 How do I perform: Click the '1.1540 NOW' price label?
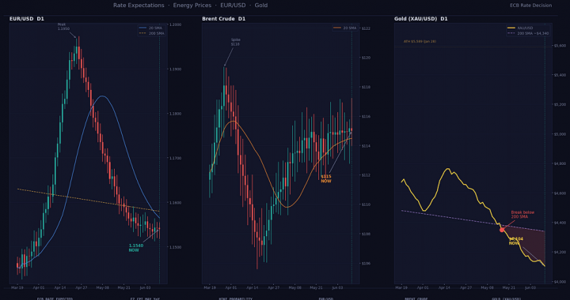[x=136, y=248]
